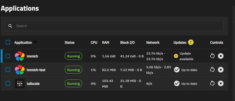Click Up to date text for tailscale
The image size is (235, 101).
189,84
